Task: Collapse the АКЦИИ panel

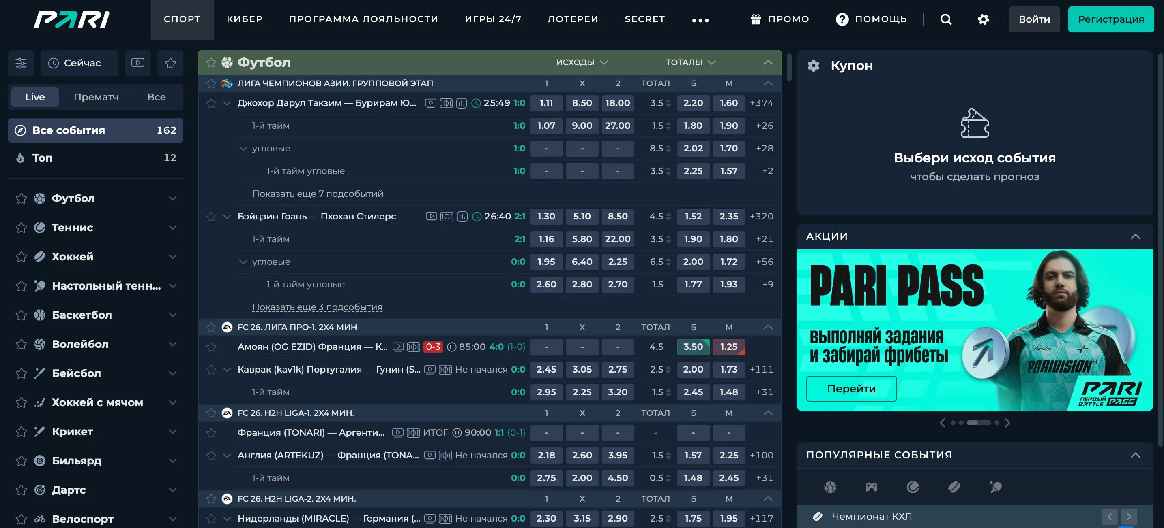Action: (x=1135, y=236)
